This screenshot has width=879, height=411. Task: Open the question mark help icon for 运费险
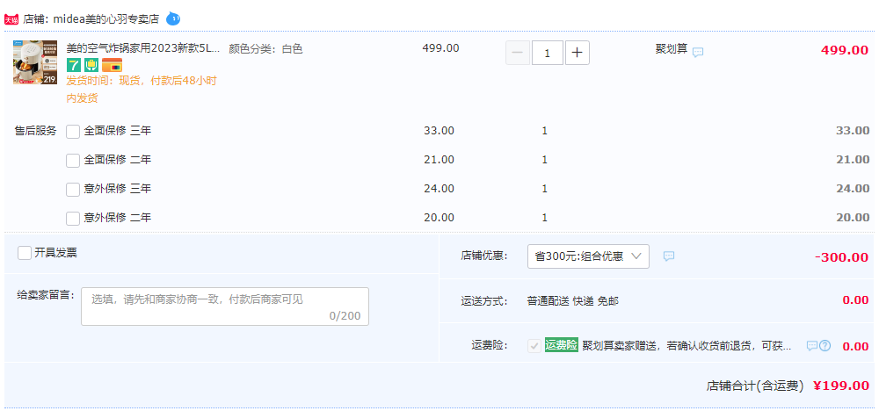(825, 346)
